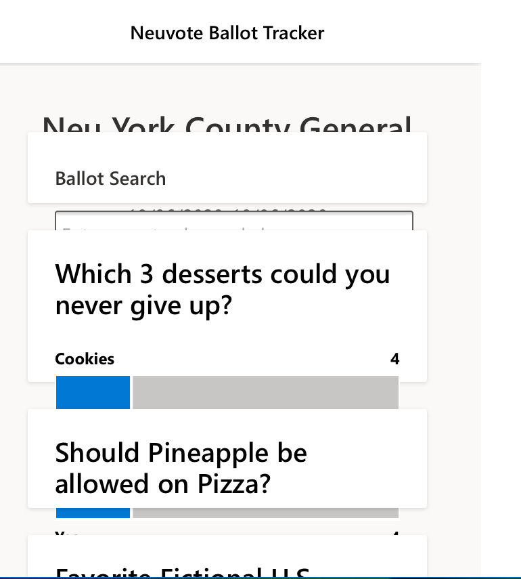This screenshot has width=521, height=579.
Task: Click the Neuvote Ballot Tracker title
Action: point(227,33)
